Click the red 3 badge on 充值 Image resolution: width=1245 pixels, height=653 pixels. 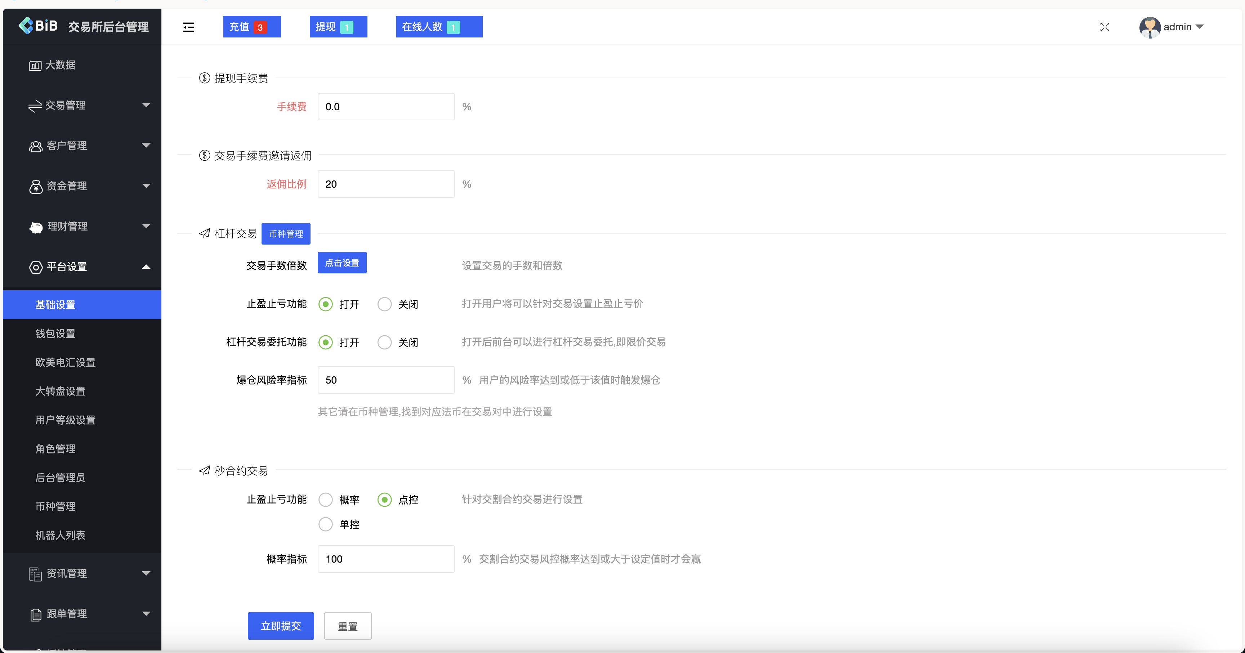tap(260, 27)
